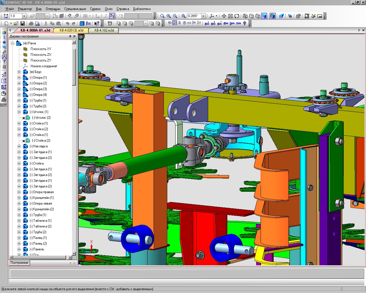Click the Zoom in magnifier icon
Screen dimensions: 366x293
click(169, 16)
